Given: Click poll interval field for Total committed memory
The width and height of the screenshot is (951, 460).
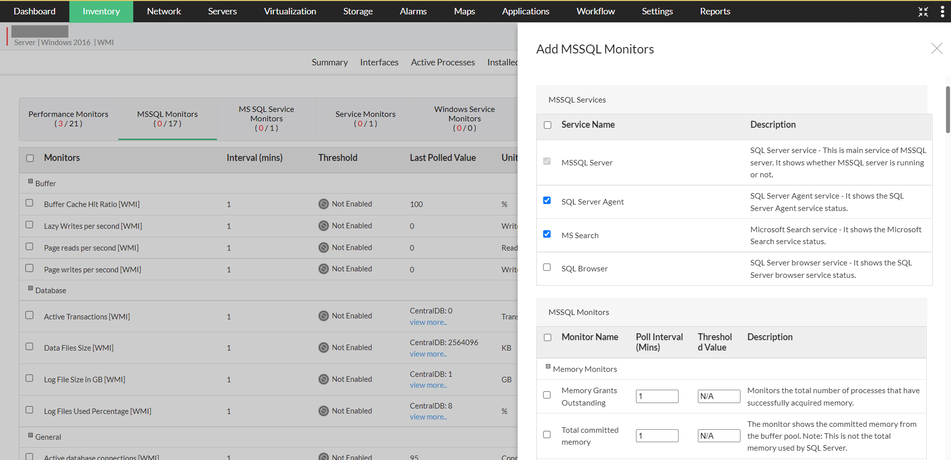Looking at the screenshot, I should (x=657, y=436).
